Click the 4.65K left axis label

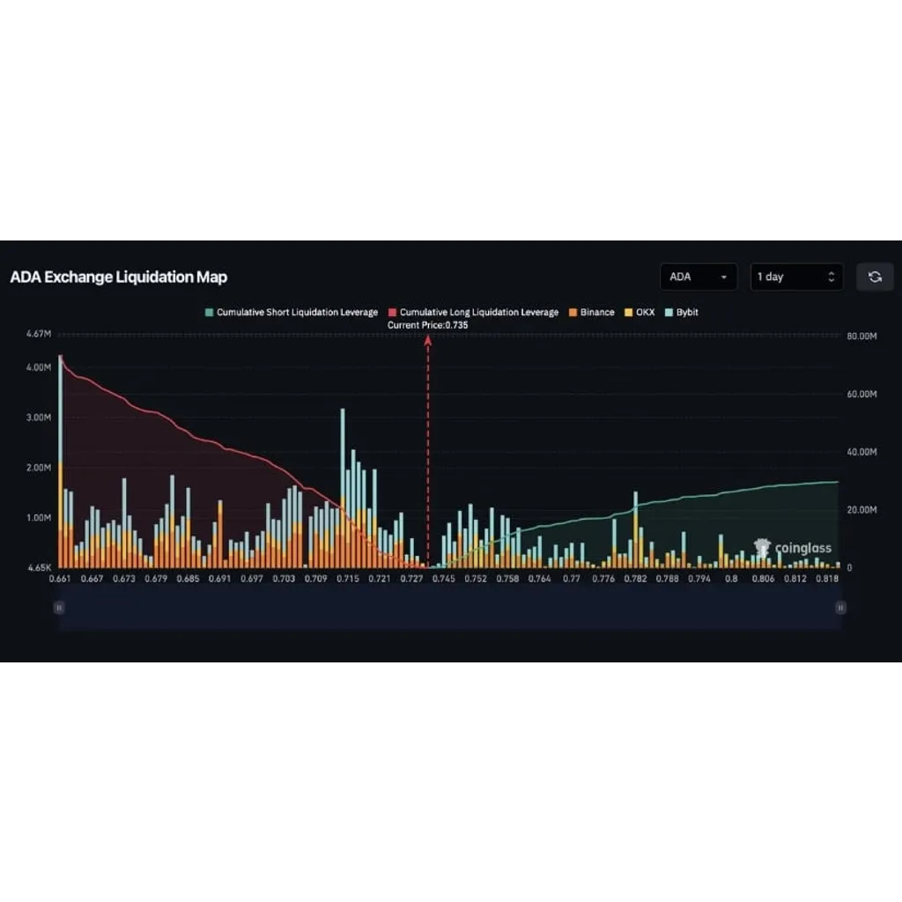pos(39,567)
